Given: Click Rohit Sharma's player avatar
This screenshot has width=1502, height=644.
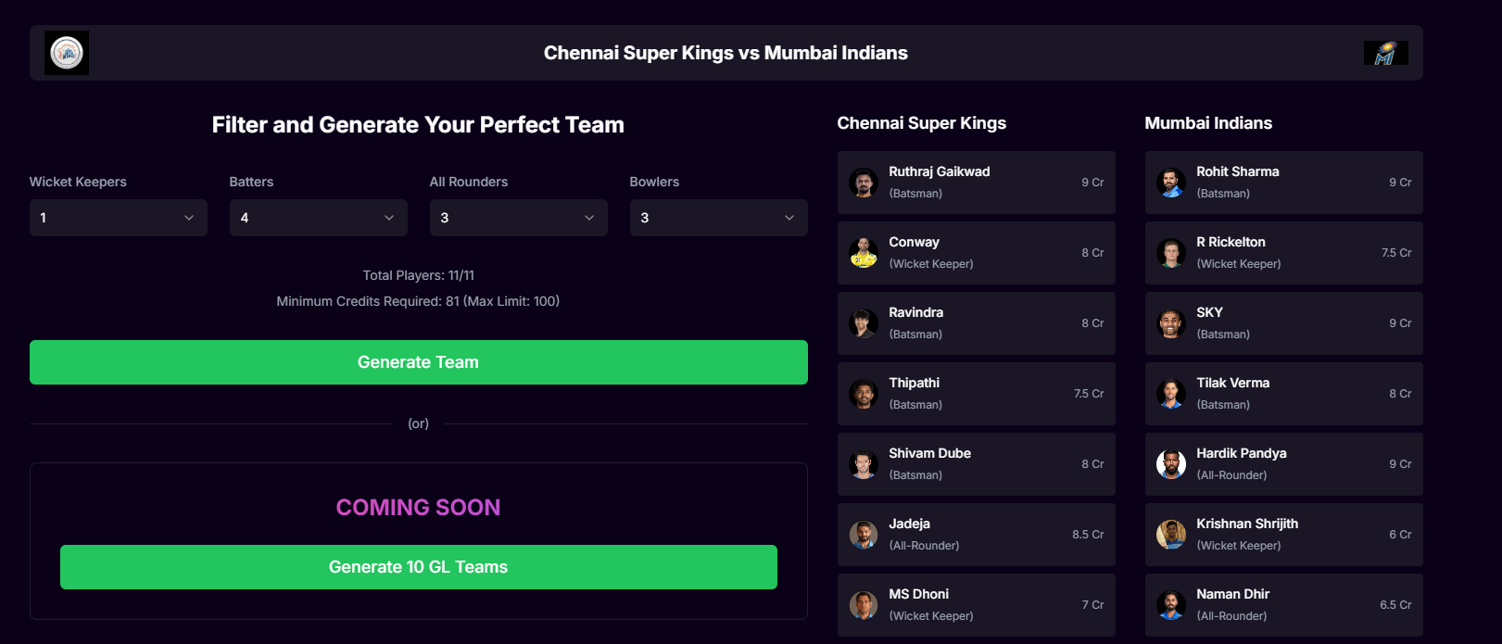Looking at the screenshot, I should click(1171, 183).
